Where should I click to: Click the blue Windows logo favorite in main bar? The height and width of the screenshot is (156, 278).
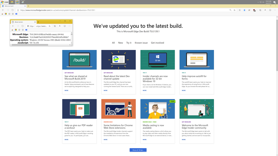pos(16,14)
